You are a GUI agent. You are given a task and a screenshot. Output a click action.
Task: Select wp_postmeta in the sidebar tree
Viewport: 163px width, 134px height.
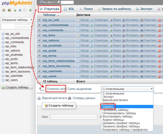[x=14, y=55]
